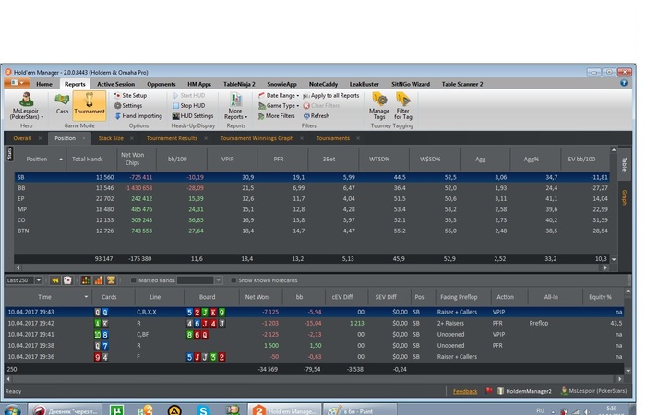Image resolution: width=646 pixels, height=415 pixels.
Task: Click the Windows Start button
Action: (x=11, y=410)
